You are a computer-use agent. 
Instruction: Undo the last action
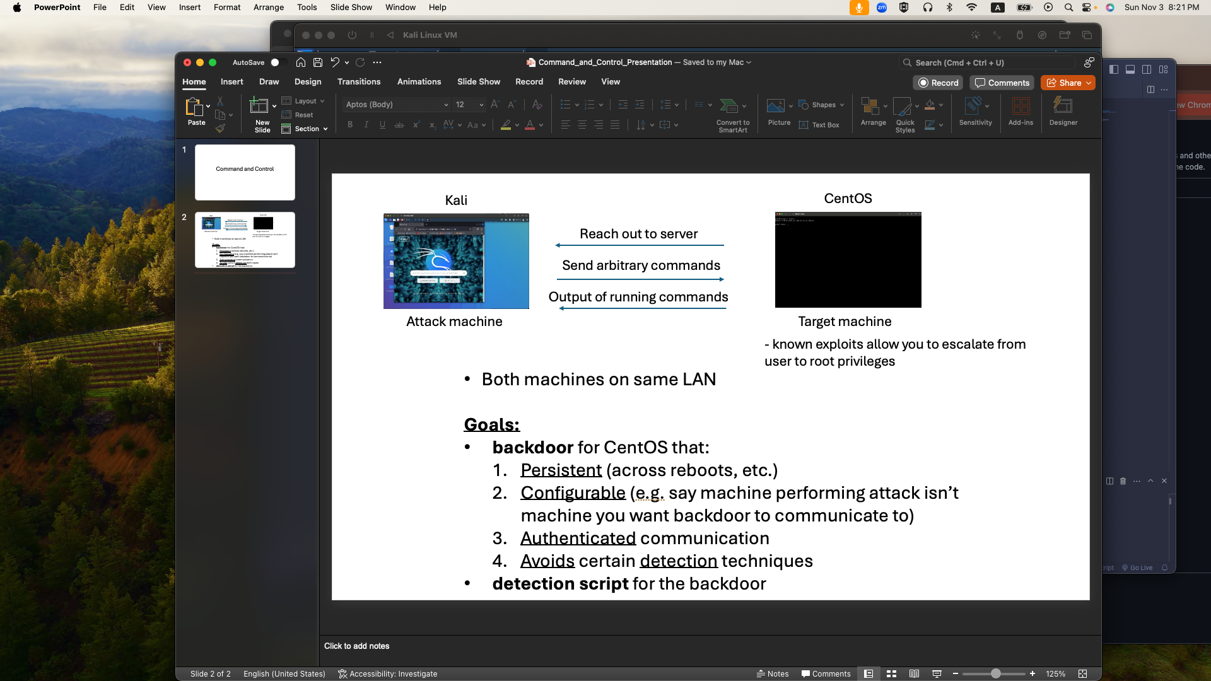point(335,62)
